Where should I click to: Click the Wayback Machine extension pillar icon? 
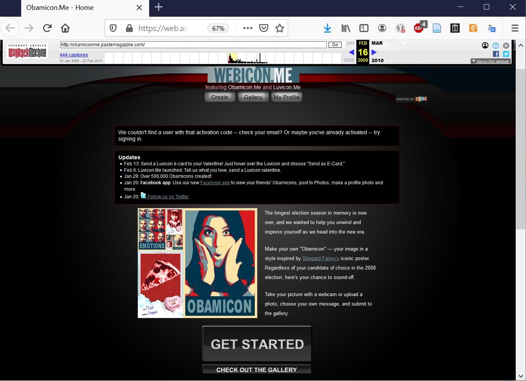click(455, 28)
